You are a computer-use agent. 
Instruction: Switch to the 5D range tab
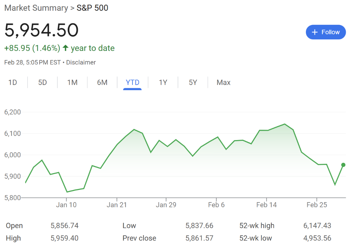[x=42, y=83]
